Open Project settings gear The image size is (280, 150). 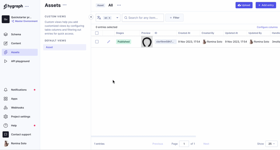6,117
